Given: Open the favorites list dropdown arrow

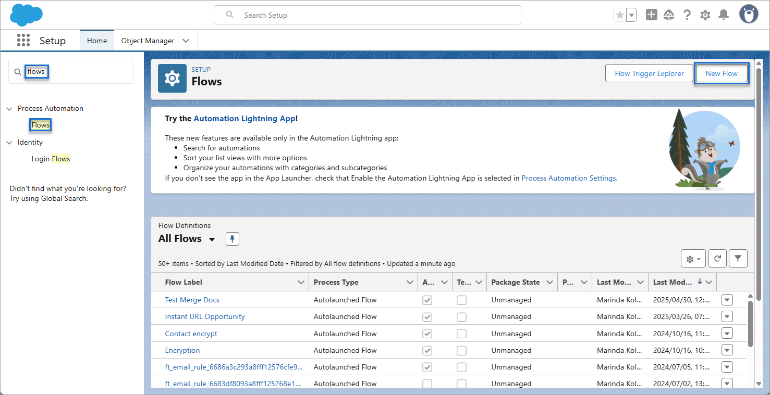Looking at the screenshot, I should pyautogui.click(x=631, y=15).
